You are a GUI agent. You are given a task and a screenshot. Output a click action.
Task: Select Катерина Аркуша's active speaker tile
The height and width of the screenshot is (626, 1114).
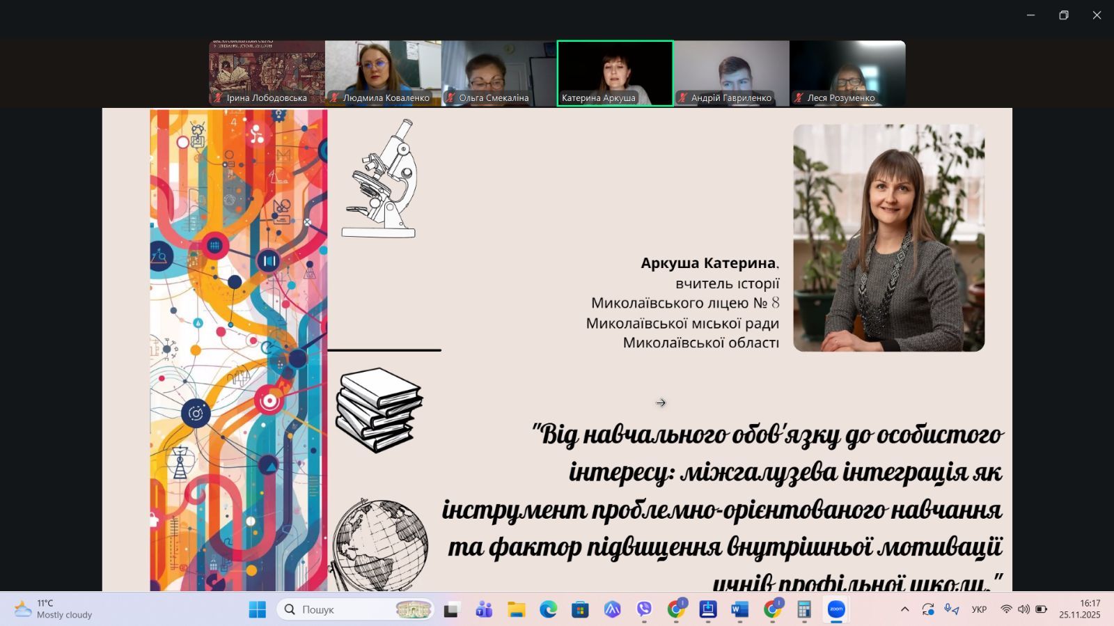point(615,72)
